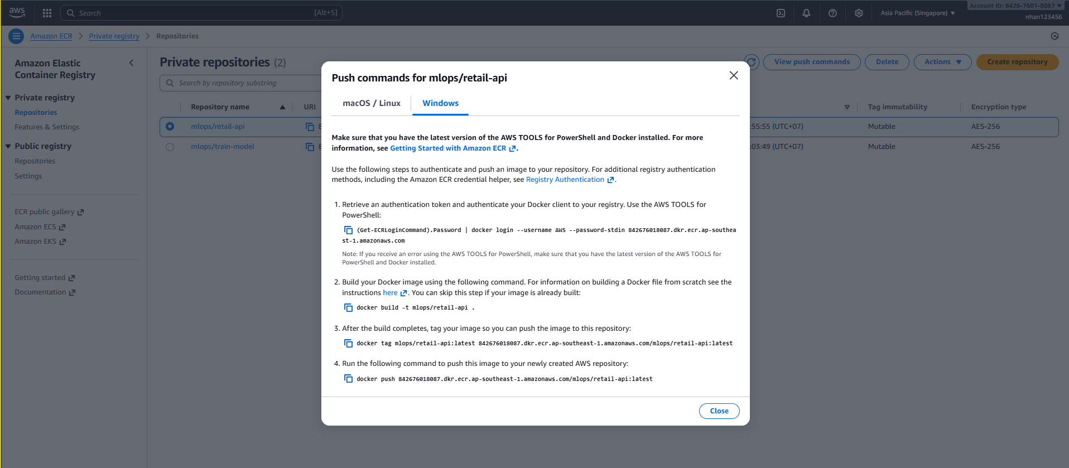Image resolution: width=1069 pixels, height=468 pixels.
Task: Copy URI of mlops/train-model repository
Action: point(310,147)
